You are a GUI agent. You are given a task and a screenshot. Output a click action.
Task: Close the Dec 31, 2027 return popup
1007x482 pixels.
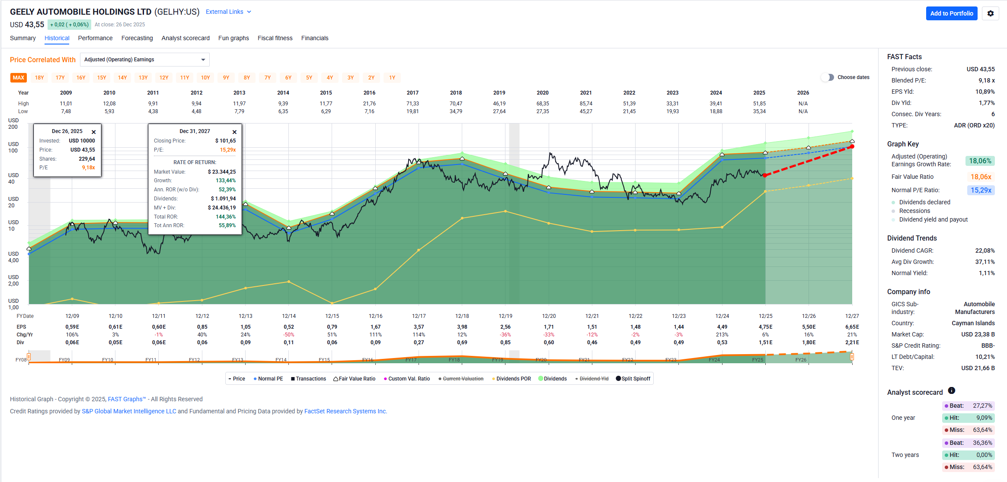[x=234, y=132]
